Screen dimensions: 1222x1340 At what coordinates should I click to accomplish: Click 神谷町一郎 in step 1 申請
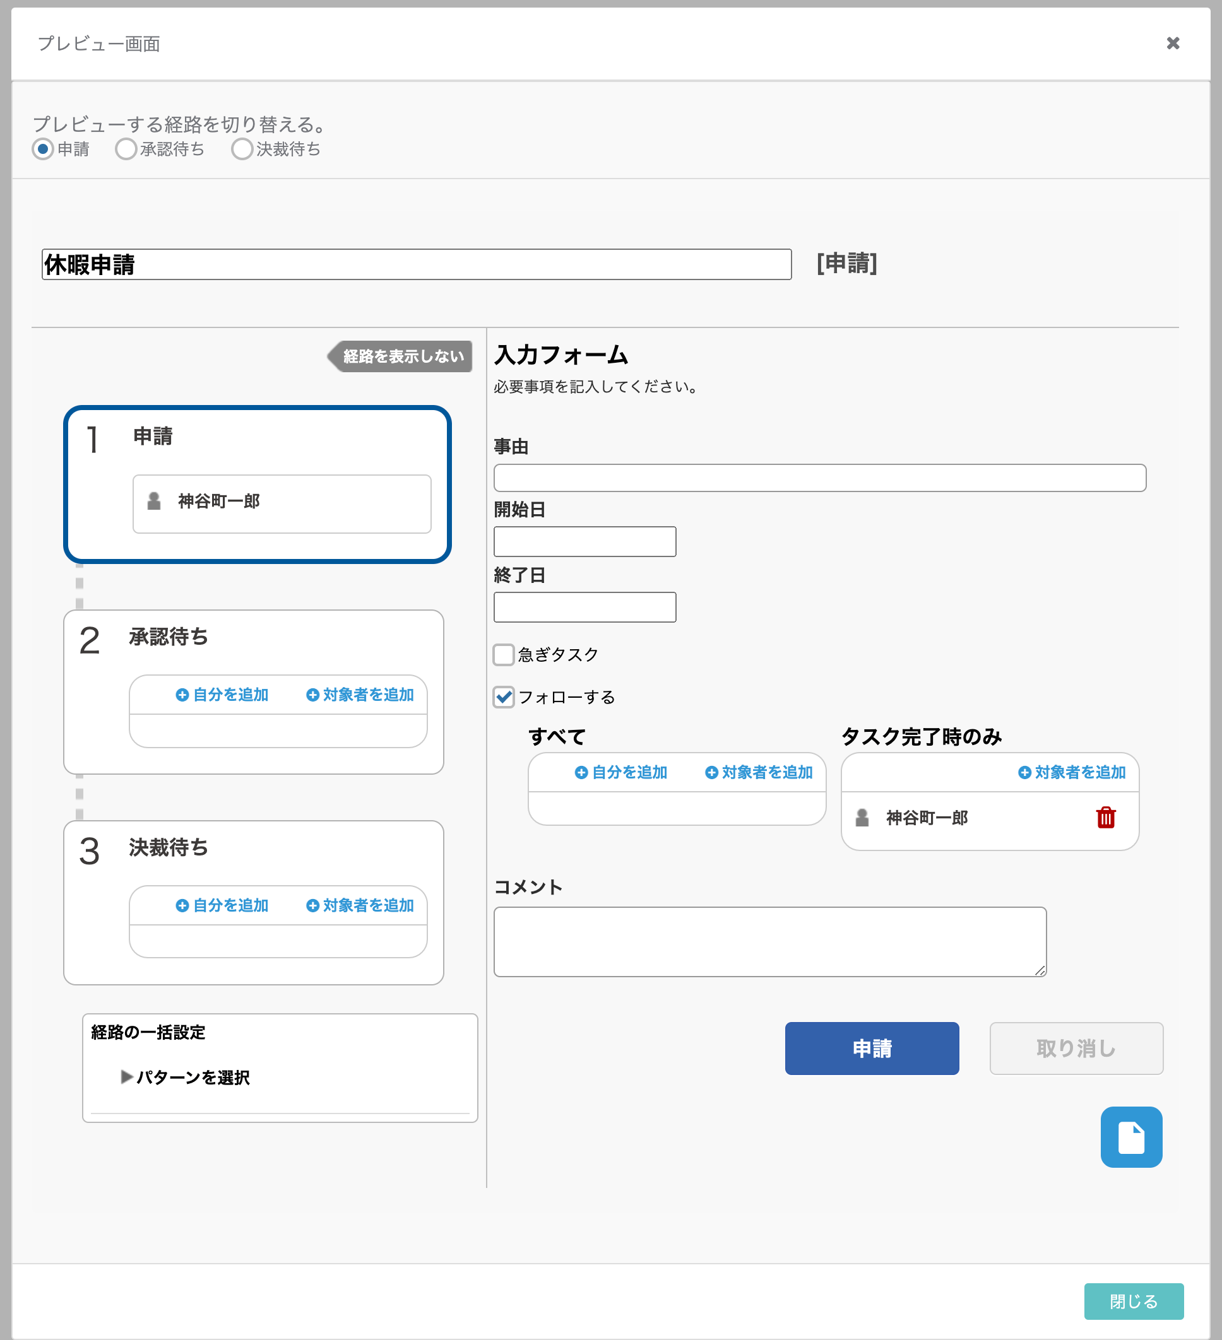(219, 500)
